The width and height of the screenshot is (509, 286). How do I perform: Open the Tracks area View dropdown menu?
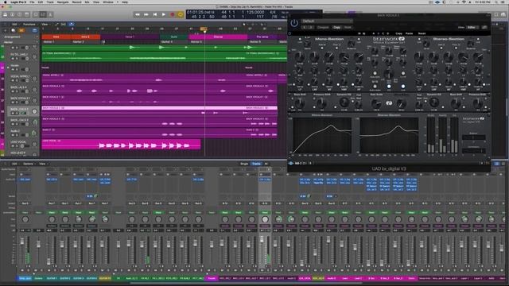coord(45,25)
